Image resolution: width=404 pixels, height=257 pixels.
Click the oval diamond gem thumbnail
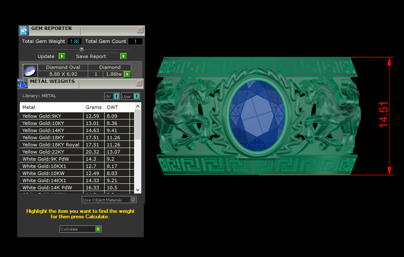click(30, 71)
